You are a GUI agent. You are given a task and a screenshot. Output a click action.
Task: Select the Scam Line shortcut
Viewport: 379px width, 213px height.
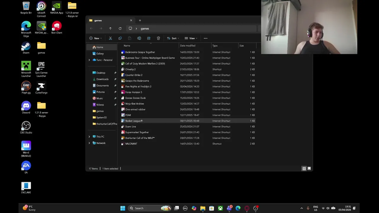tap(188, 127)
